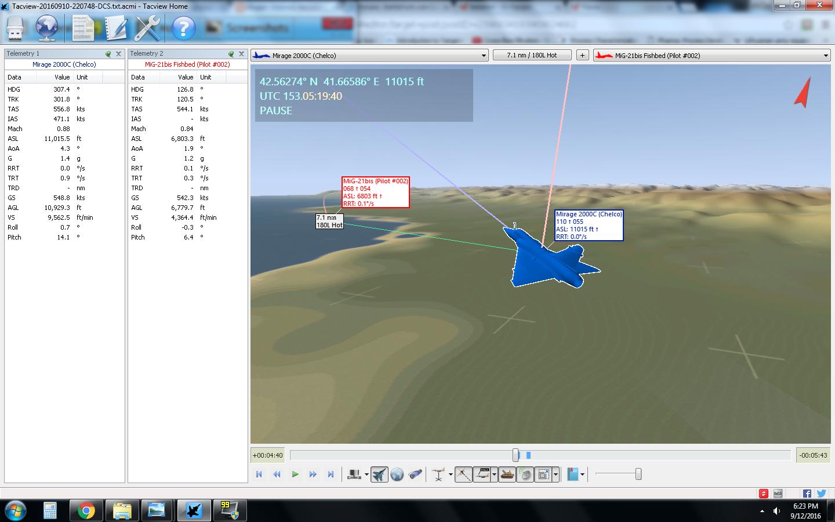Image resolution: width=835 pixels, height=522 pixels.
Task: Select the Mach 0.84 row in Telemetry 2
Action: coord(187,129)
